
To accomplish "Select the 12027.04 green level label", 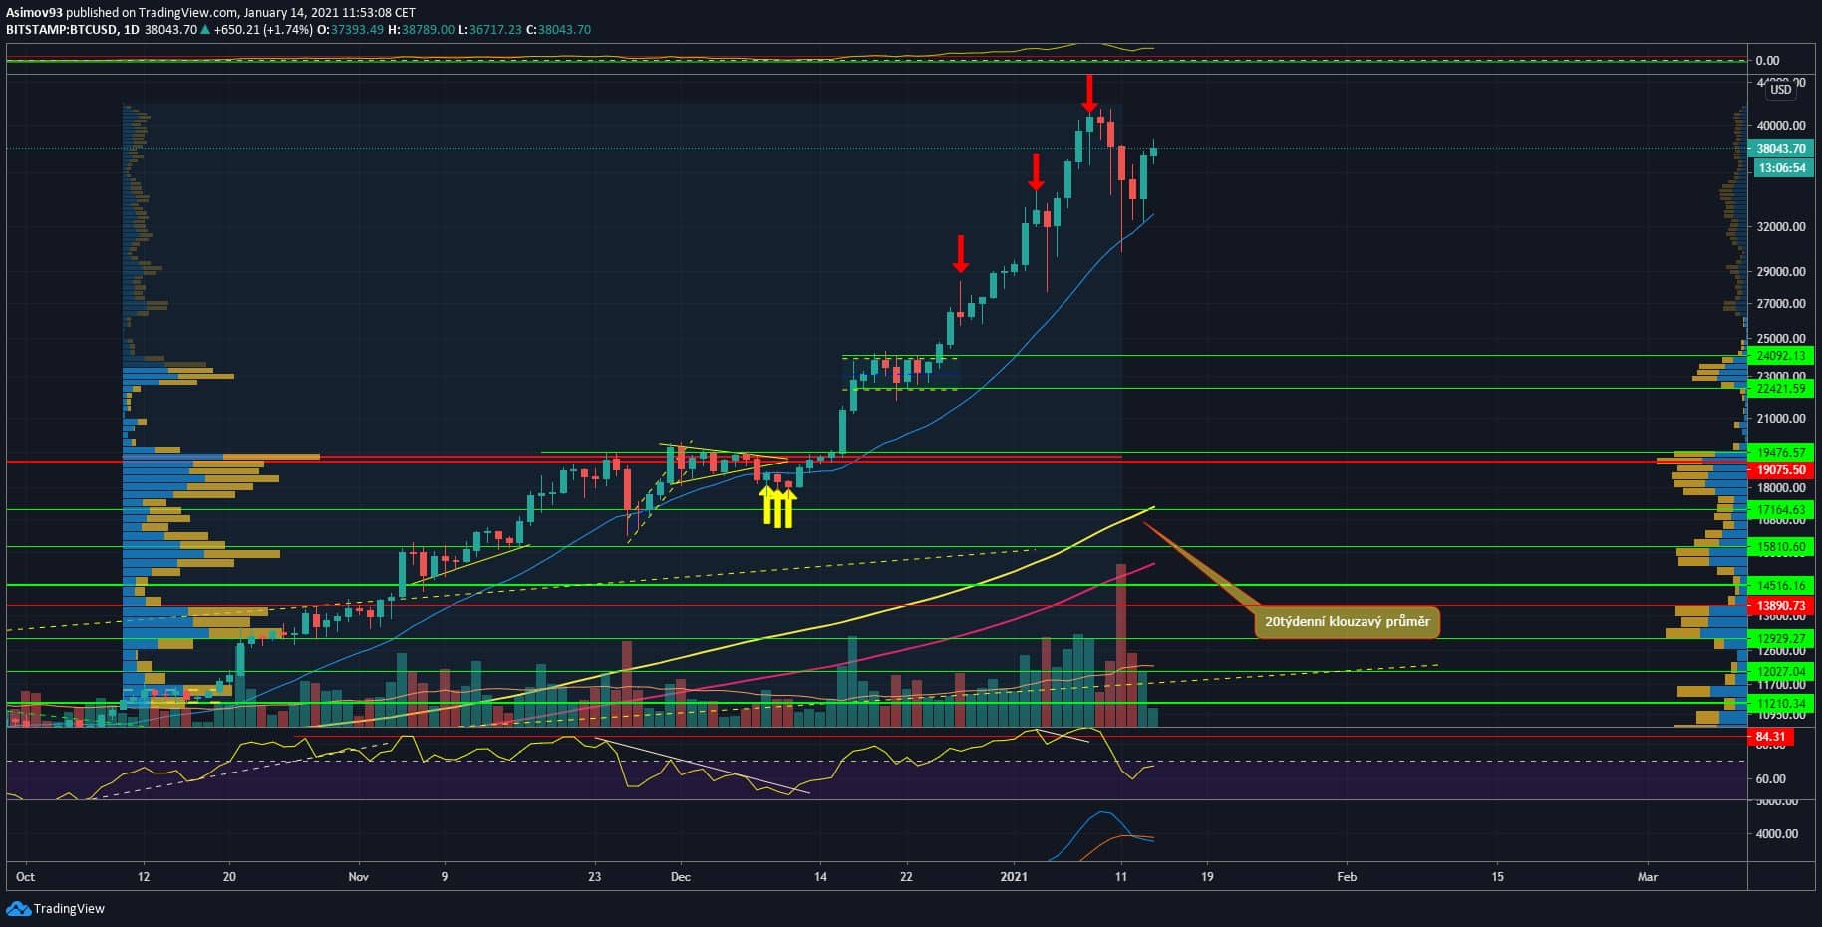I will coord(1781,672).
